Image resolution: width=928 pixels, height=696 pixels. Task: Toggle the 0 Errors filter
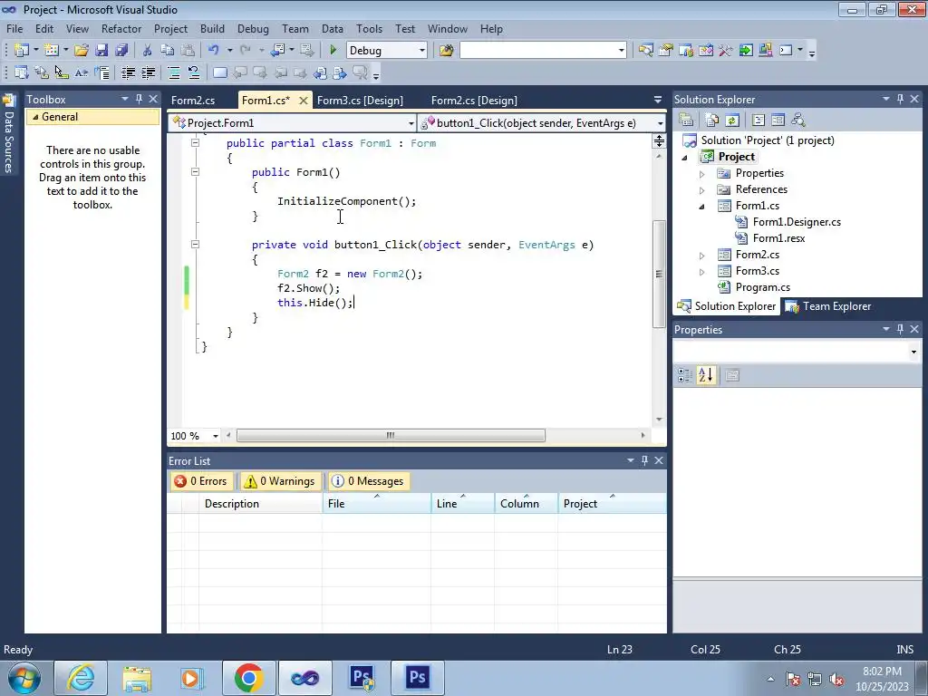(201, 481)
